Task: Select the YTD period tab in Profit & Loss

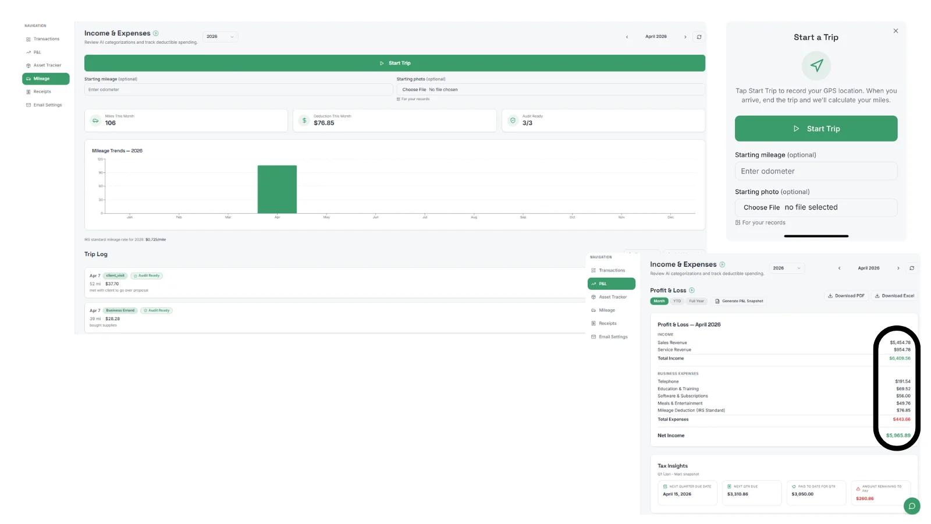Action: coord(677,301)
